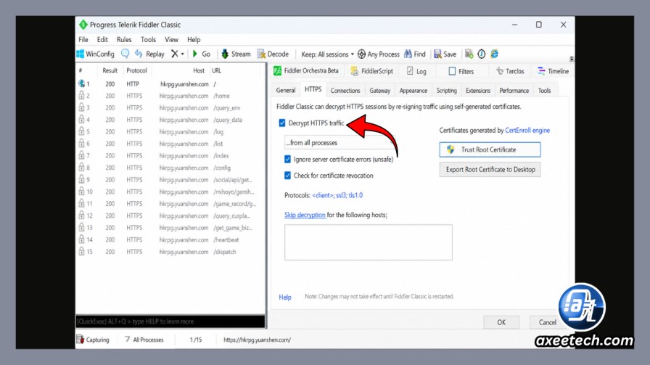Click the Go resume button
The height and width of the screenshot is (365, 650).
click(202, 54)
